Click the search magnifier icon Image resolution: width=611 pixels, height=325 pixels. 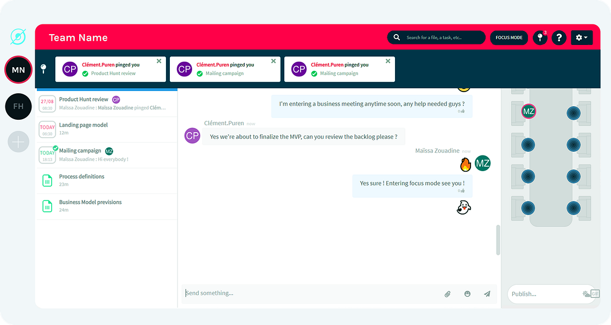397,37
